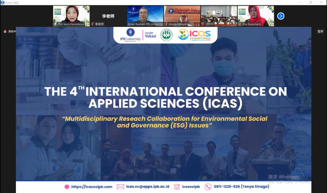Click the muted mic icon on 李老师's tile
The height and width of the screenshot is (193, 327).
tap(93, 24)
